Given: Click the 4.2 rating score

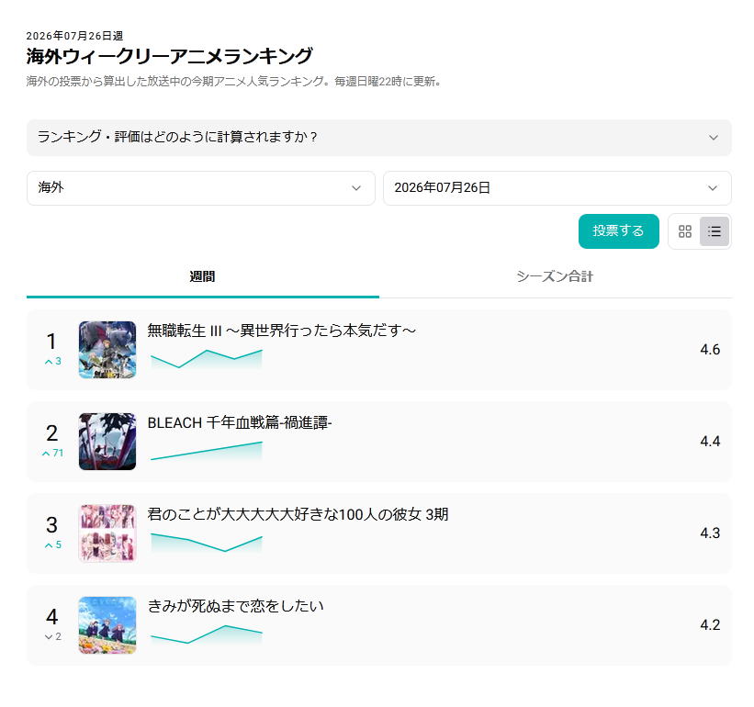Looking at the screenshot, I should [x=710, y=624].
